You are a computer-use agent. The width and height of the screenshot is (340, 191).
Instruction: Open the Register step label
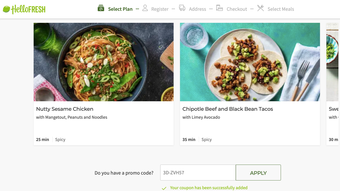pyautogui.click(x=160, y=9)
